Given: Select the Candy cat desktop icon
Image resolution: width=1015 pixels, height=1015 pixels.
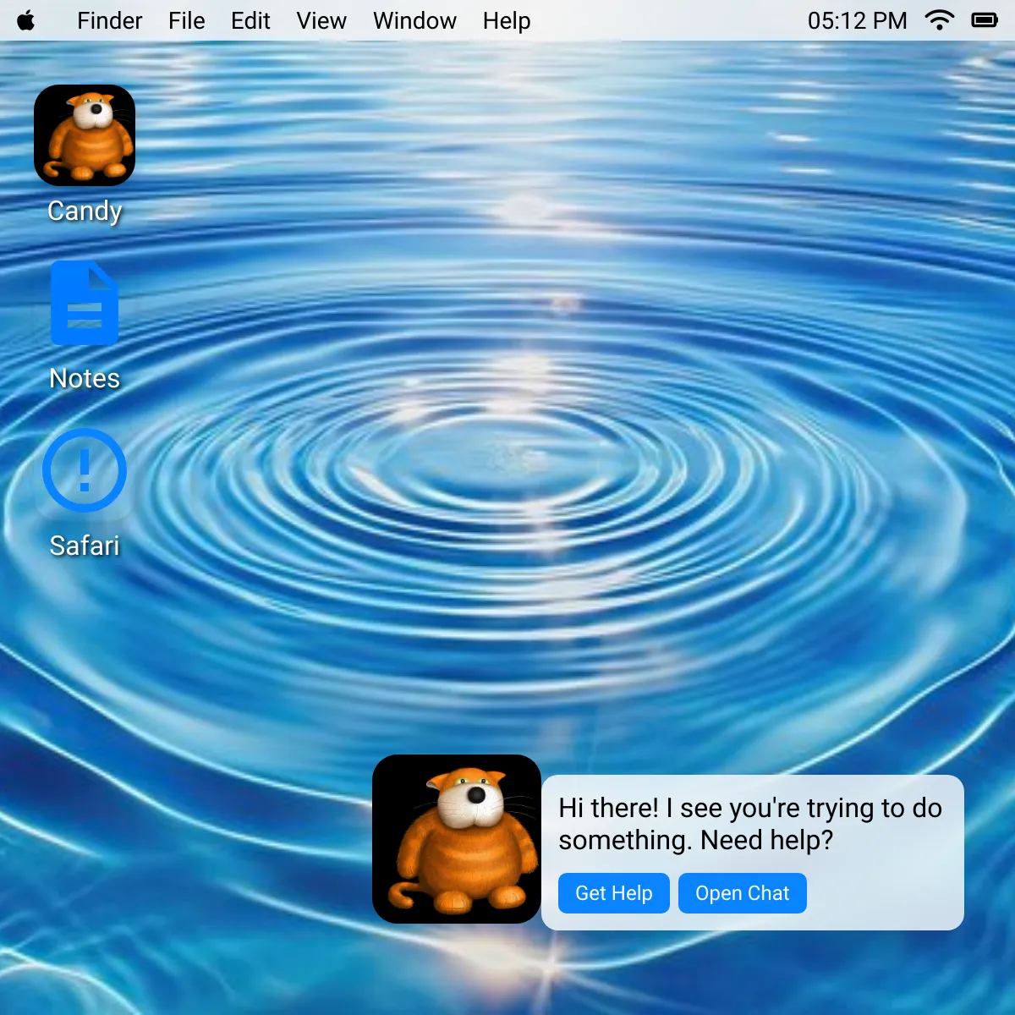Looking at the screenshot, I should (85, 135).
